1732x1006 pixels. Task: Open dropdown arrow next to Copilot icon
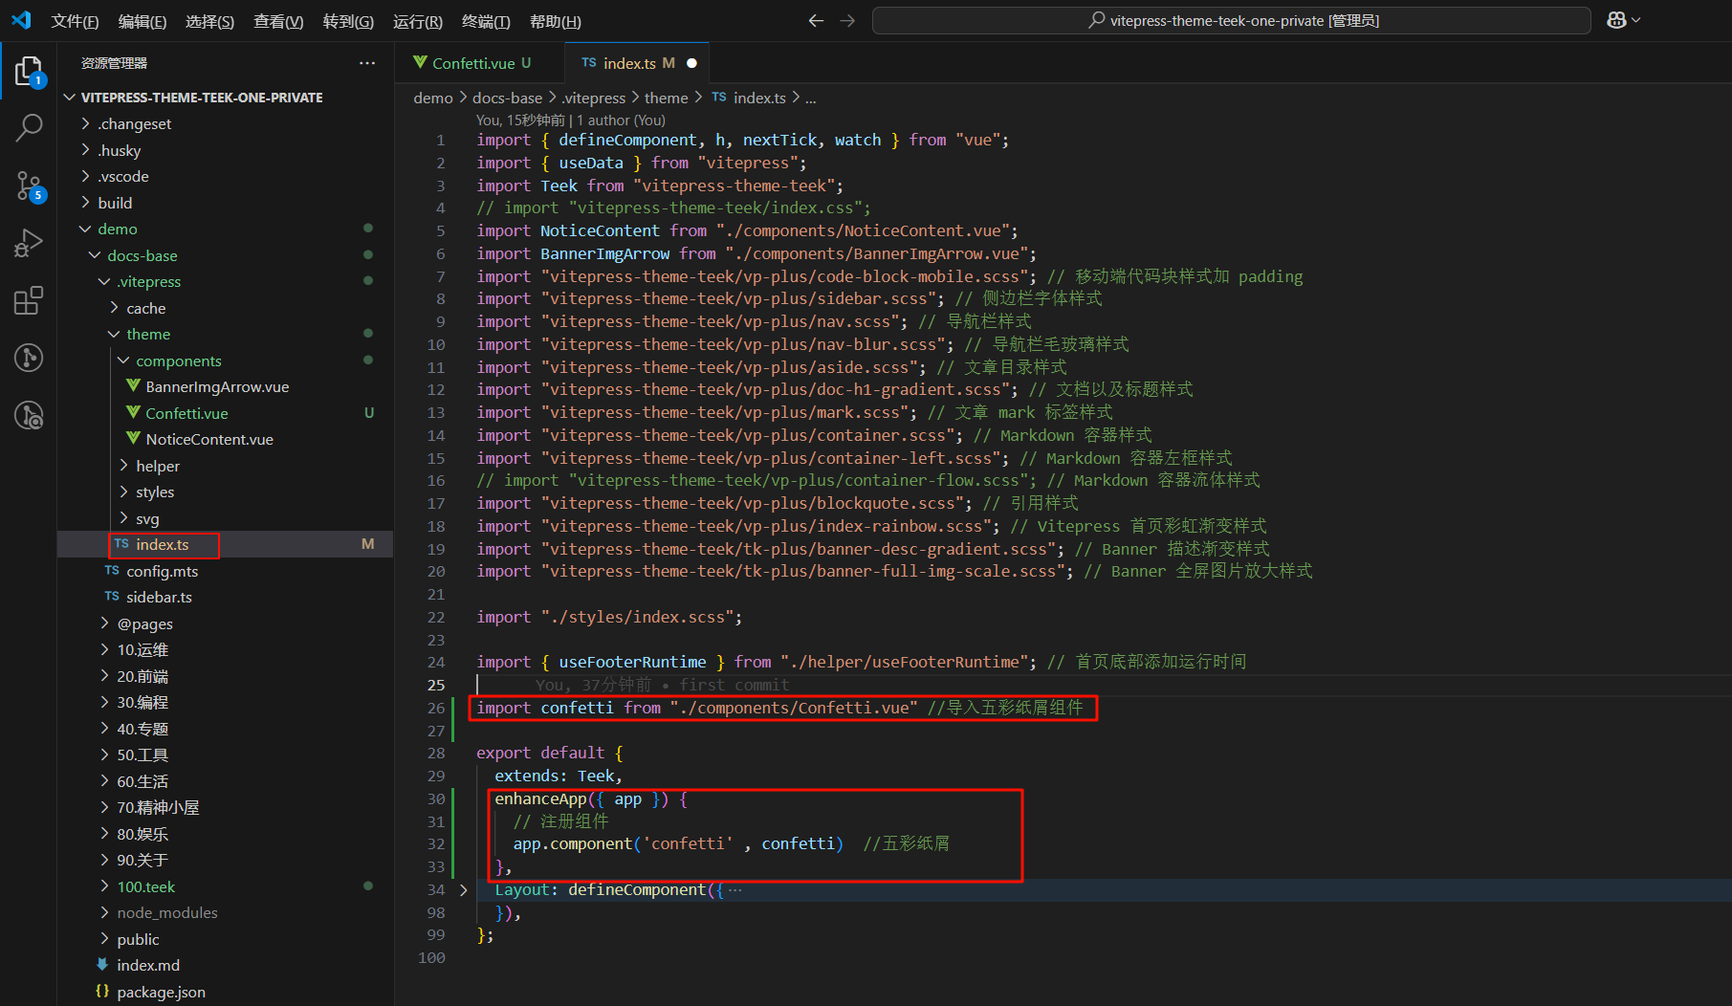point(1636,20)
